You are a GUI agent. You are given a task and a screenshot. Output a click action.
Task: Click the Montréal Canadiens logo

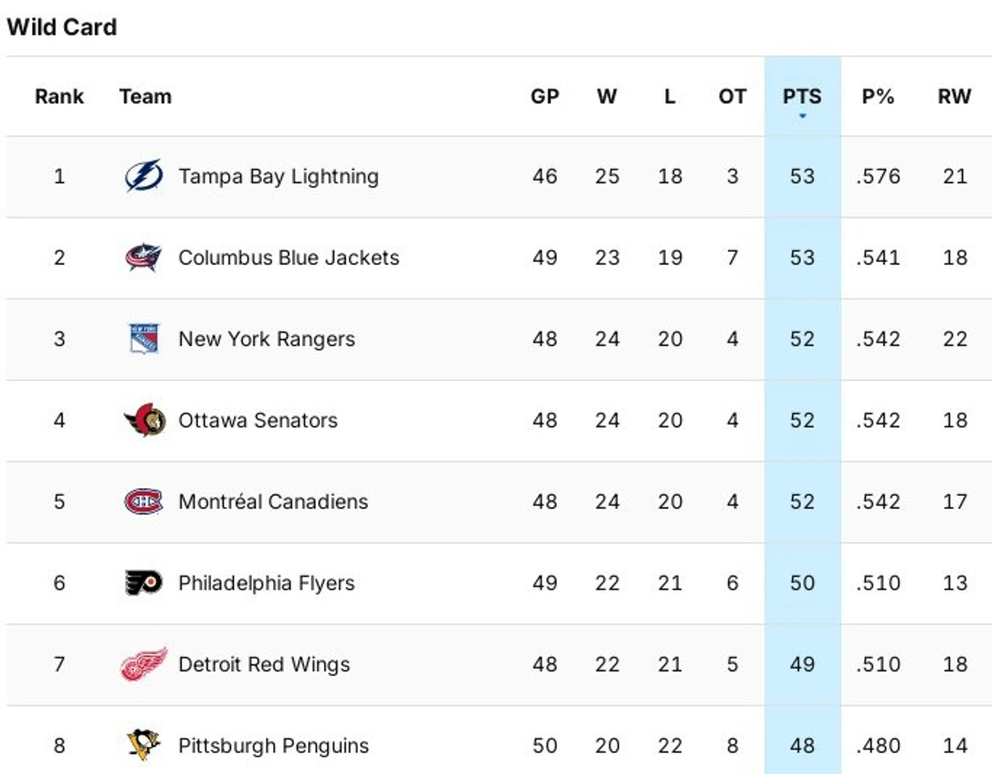(x=143, y=502)
